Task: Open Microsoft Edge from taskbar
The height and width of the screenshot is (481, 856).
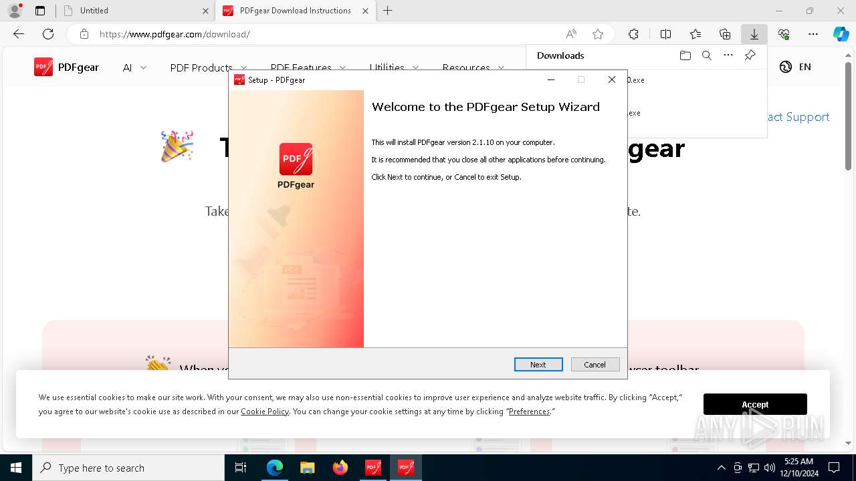Action: [275, 468]
